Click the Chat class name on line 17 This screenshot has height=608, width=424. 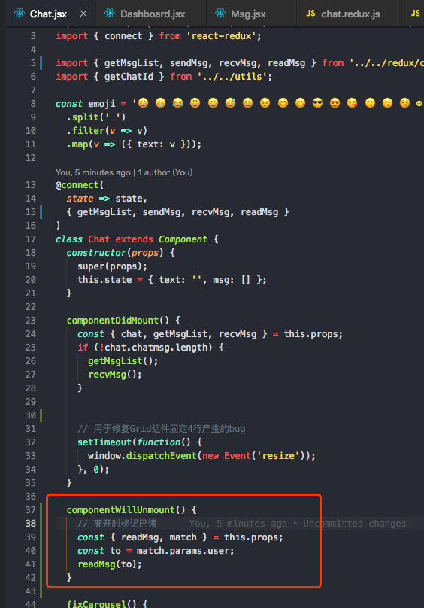[x=98, y=239]
